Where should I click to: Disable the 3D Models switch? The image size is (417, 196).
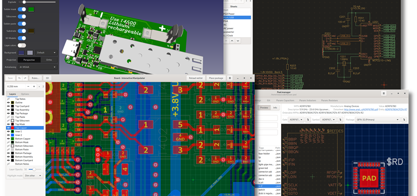pos(22,38)
